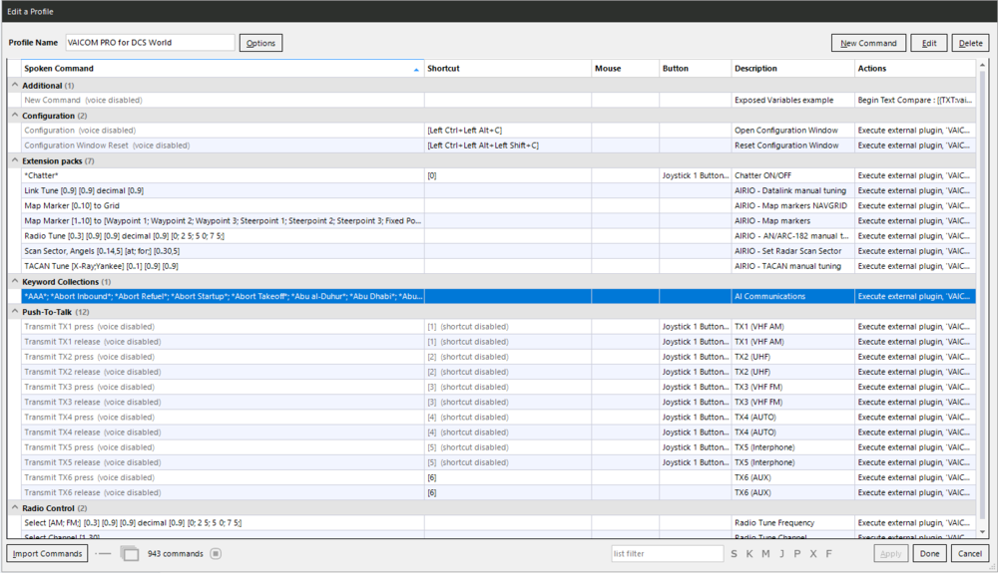Collapse the Keyword Collections group
998x573 pixels.
click(x=15, y=281)
